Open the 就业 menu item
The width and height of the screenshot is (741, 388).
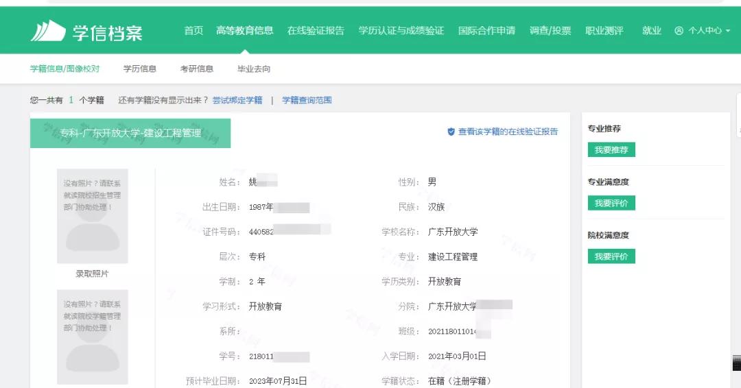pyautogui.click(x=652, y=31)
